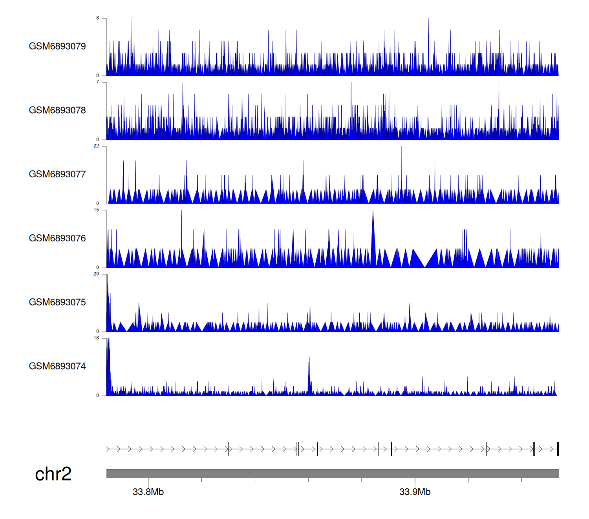Click the chr2 chromosome label
This screenshot has height=519, width=589.
click(x=53, y=474)
